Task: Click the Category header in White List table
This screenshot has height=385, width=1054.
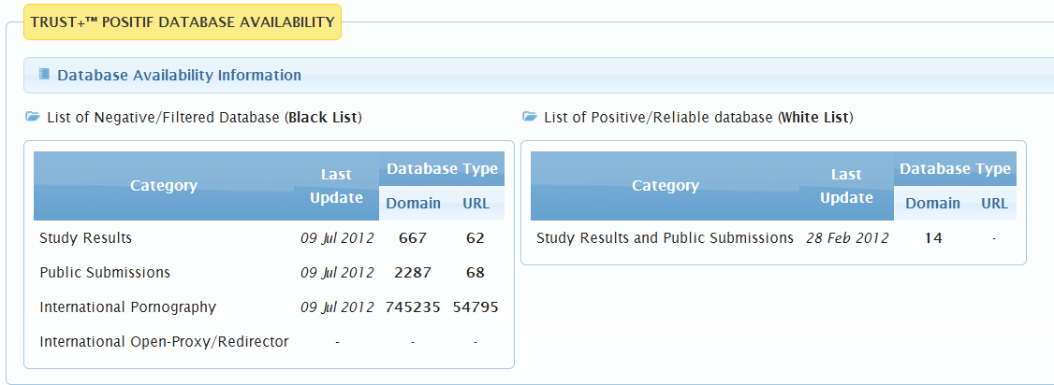Action: [666, 186]
